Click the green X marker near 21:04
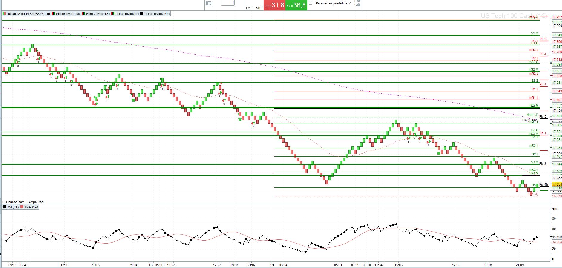 [x=133, y=100]
